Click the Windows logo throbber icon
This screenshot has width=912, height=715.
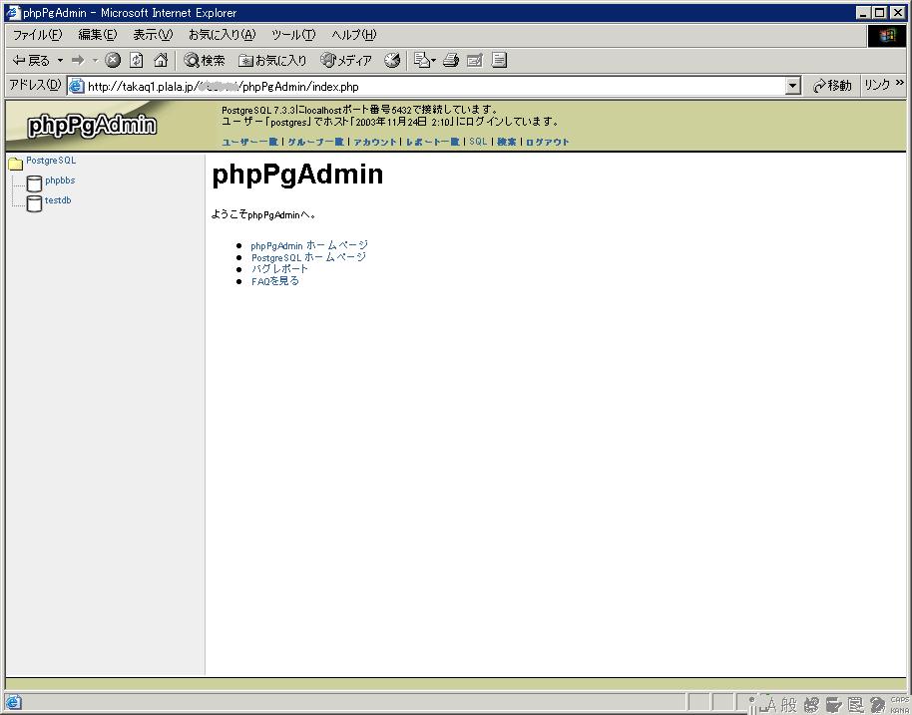887,36
